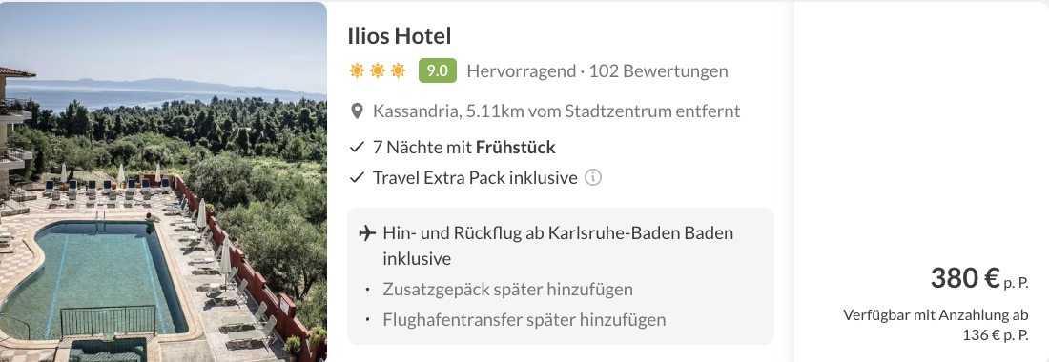Click the second sun star rating icon
This screenshot has height=362, width=1049.
[x=378, y=70]
